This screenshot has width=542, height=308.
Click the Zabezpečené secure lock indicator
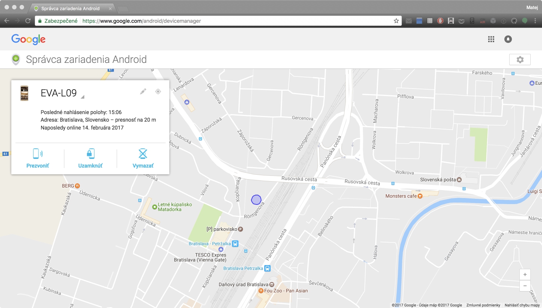58,21
